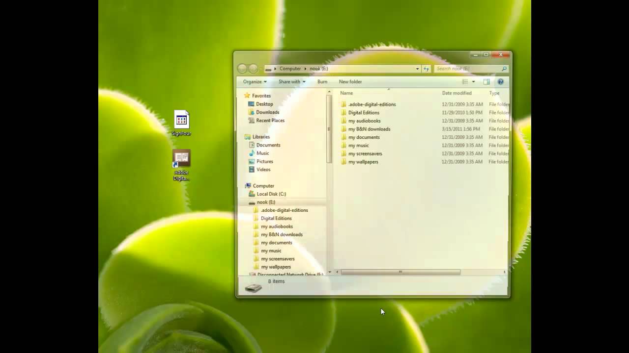Open the Documents library icon
Viewport: 629px width, 353px height.
click(252, 145)
